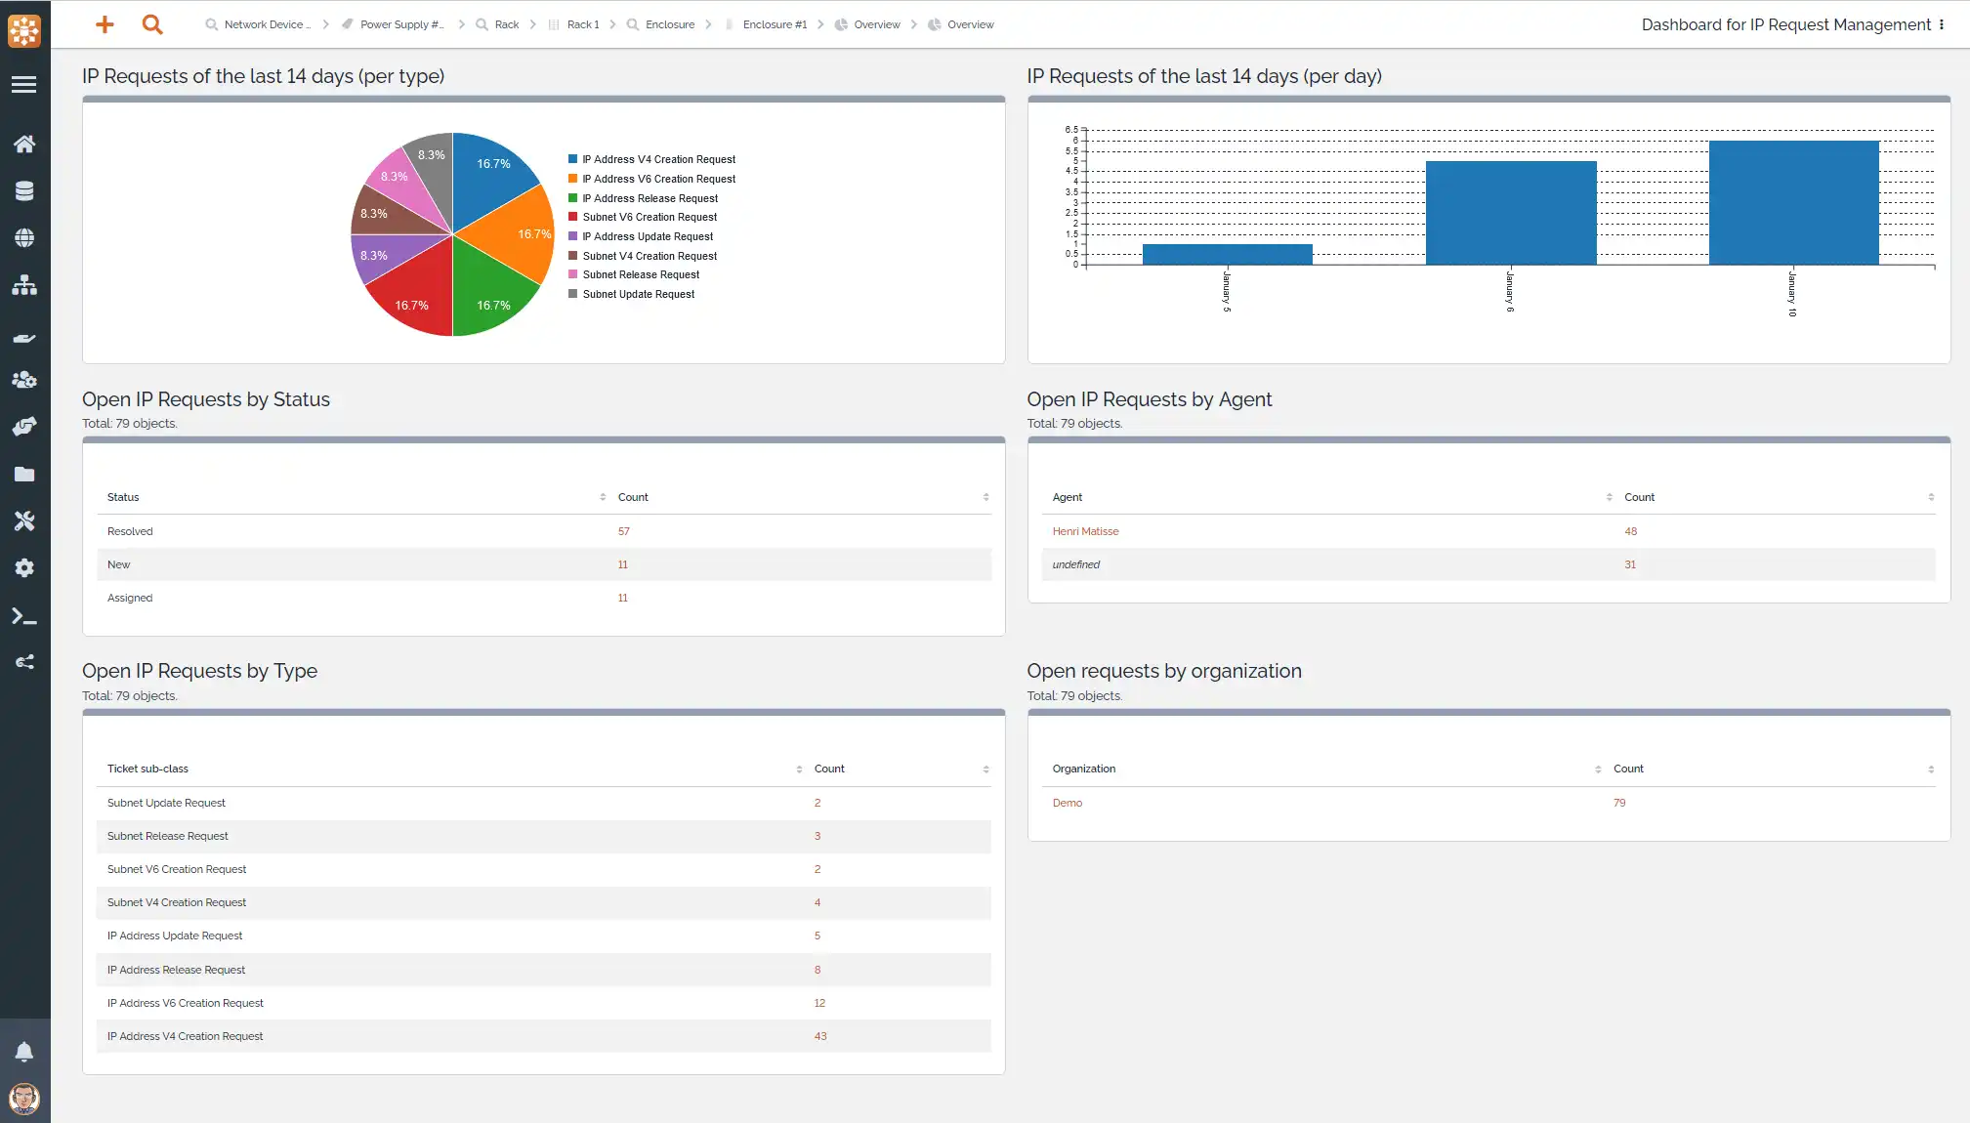Click the plus/add new icon

[x=101, y=24]
